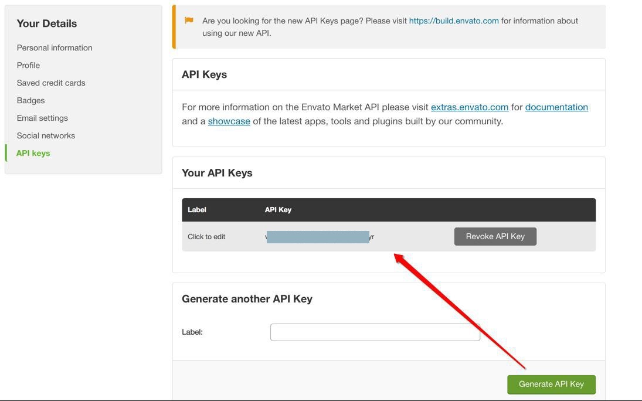Visit the build.envato.com link
The height and width of the screenshot is (401, 642).
pos(454,21)
